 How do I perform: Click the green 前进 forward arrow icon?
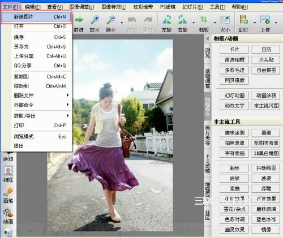coord(79,20)
